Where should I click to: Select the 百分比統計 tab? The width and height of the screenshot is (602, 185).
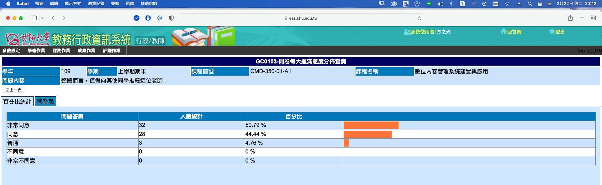click(x=17, y=102)
